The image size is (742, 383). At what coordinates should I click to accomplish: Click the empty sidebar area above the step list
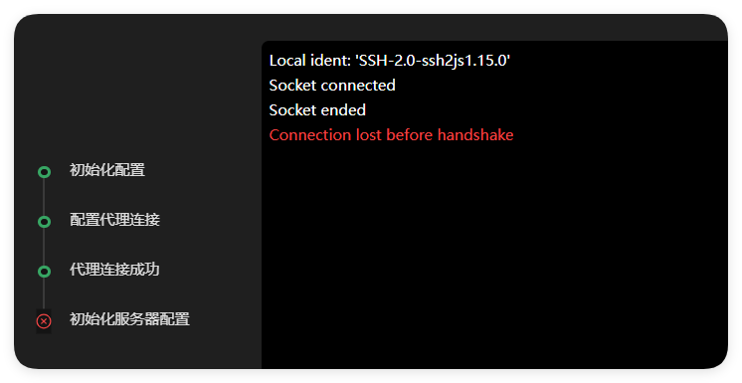137,90
